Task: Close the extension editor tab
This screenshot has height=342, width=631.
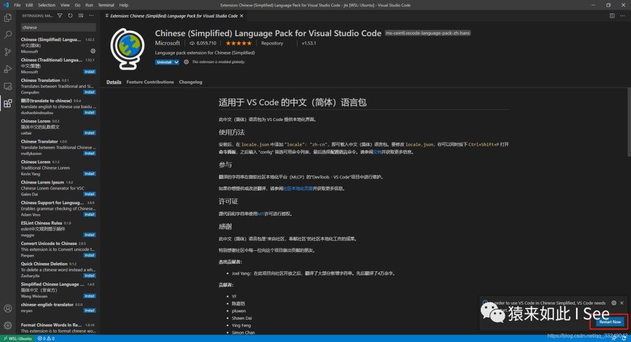Action: (x=241, y=16)
